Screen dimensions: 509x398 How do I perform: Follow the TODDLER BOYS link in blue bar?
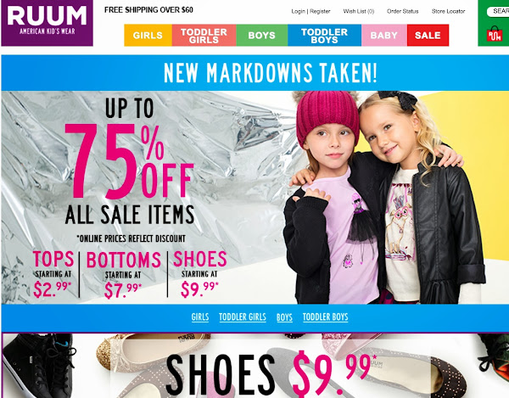coord(325,317)
